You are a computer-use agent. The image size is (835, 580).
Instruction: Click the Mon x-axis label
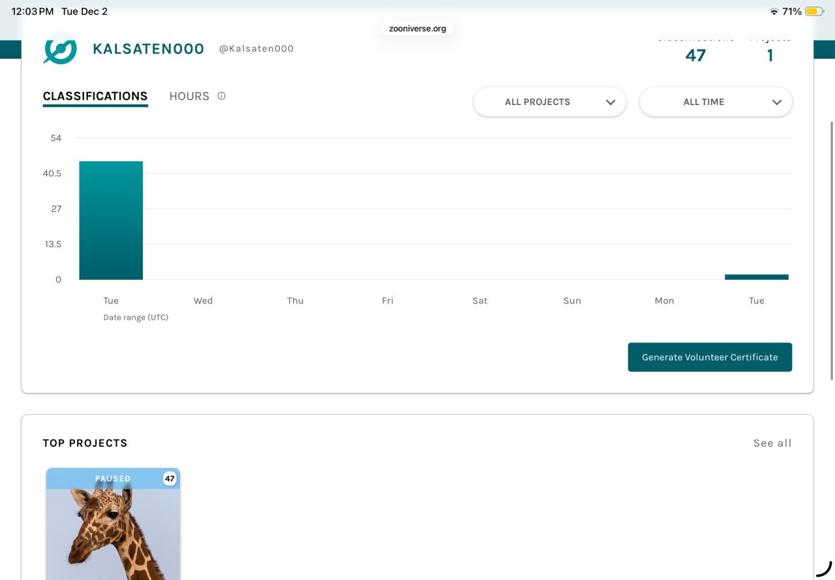point(664,301)
